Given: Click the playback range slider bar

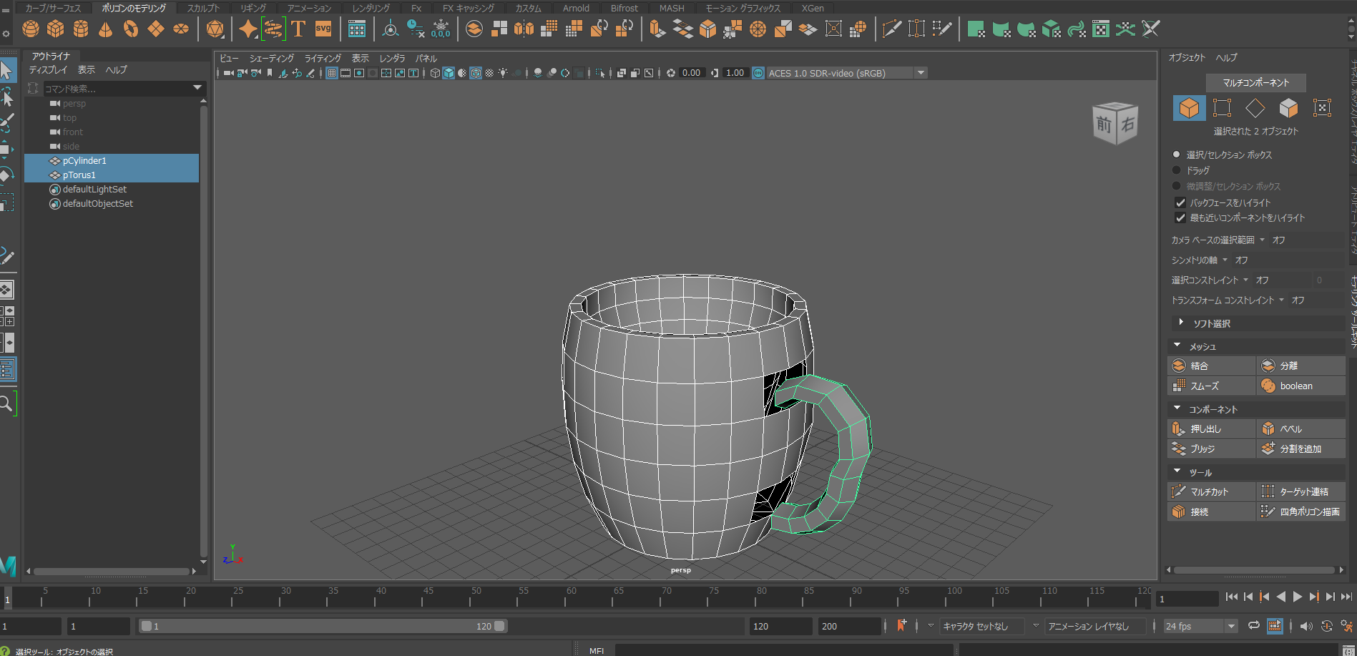Looking at the screenshot, I should (x=322, y=627).
